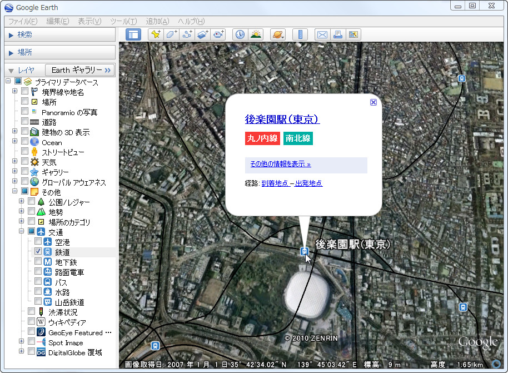Check the 路面電車 tram checkbox
508x373 pixels.
[x=38, y=271]
